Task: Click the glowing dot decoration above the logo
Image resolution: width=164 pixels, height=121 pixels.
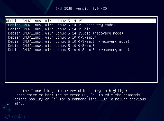Action: (x=8, y=104)
